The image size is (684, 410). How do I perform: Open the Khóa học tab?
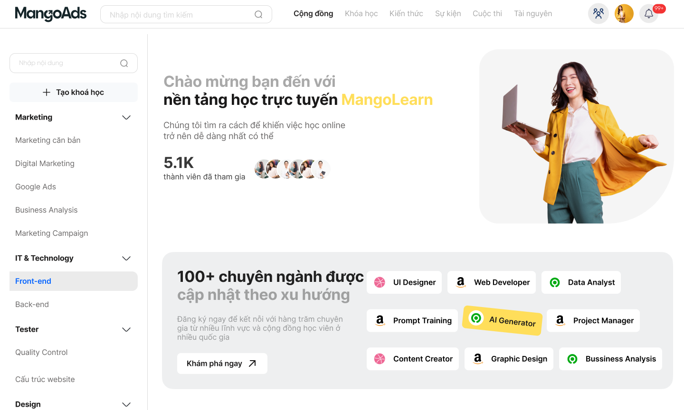pyautogui.click(x=361, y=14)
